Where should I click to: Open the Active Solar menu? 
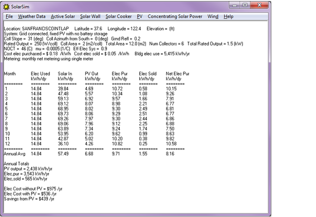[x=63, y=16]
